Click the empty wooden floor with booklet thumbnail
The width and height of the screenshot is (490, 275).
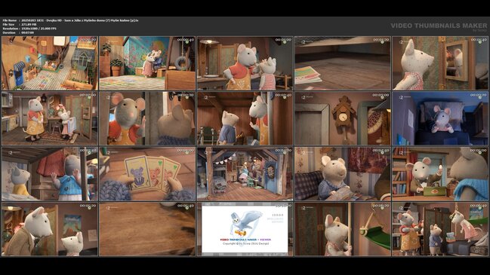coord(343,63)
